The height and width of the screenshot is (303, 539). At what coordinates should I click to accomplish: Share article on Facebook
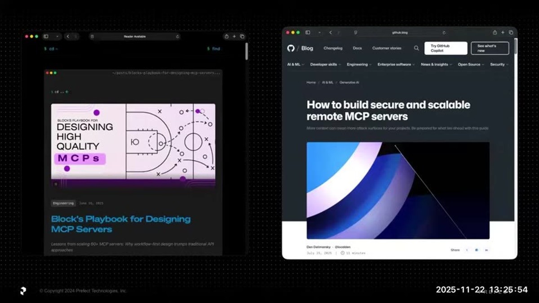point(477,250)
